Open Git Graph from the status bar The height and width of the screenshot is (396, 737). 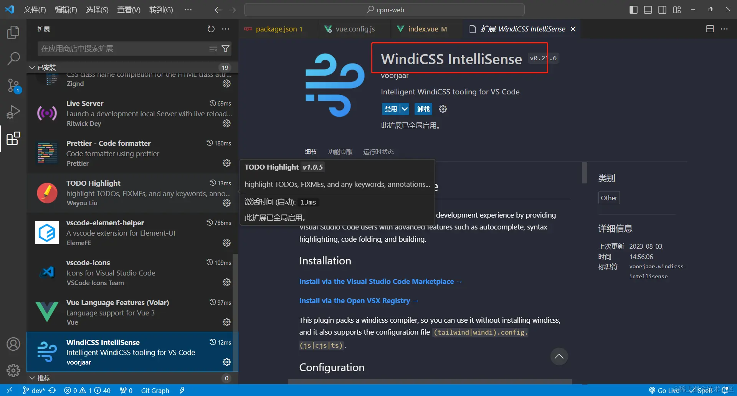[155, 390]
